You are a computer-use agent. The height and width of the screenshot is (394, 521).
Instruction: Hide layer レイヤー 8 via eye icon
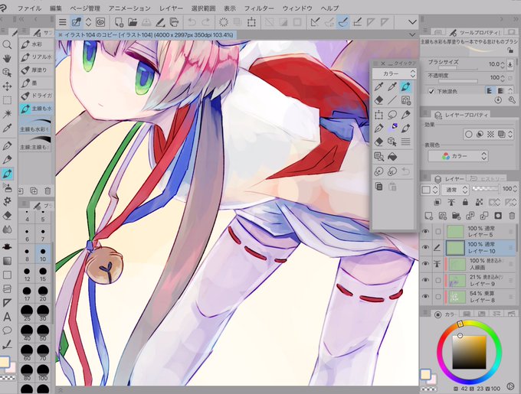(425, 296)
